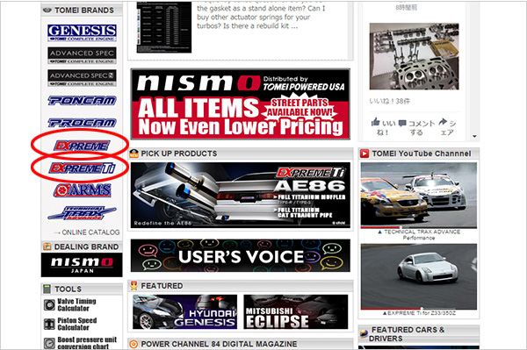Open the ARMS brand logo
Image resolution: width=527 pixels, height=350 pixels.
(x=82, y=190)
